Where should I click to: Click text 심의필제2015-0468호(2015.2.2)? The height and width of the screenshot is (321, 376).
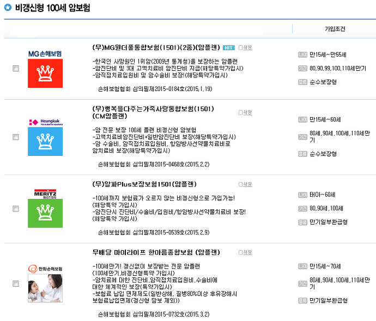(x=171, y=165)
